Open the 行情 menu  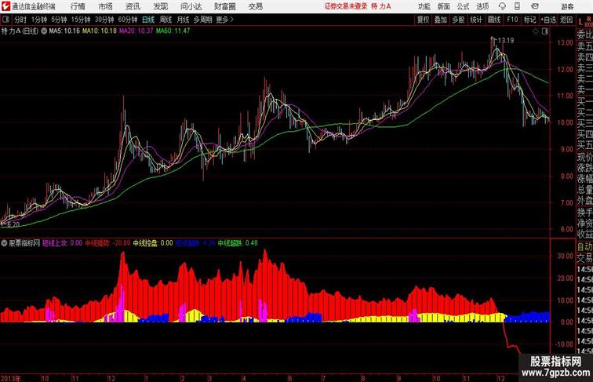[x=78, y=6]
